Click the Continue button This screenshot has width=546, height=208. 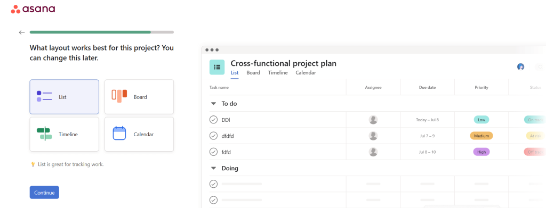pos(44,193)
